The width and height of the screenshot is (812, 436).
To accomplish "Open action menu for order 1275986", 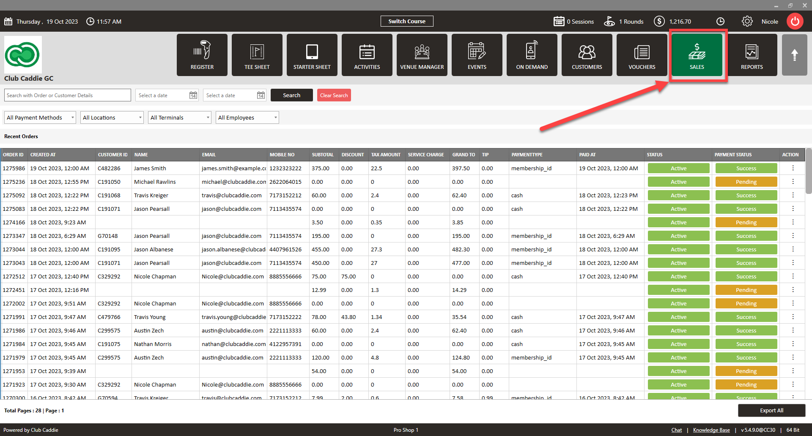I will coord(793,168).
